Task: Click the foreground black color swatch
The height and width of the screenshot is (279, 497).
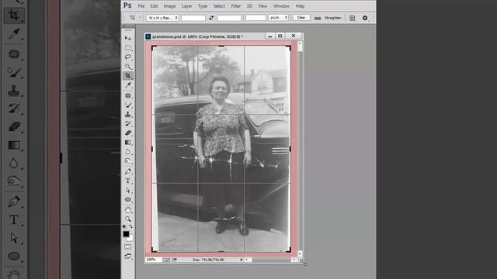Action: (x=126, y=234)
